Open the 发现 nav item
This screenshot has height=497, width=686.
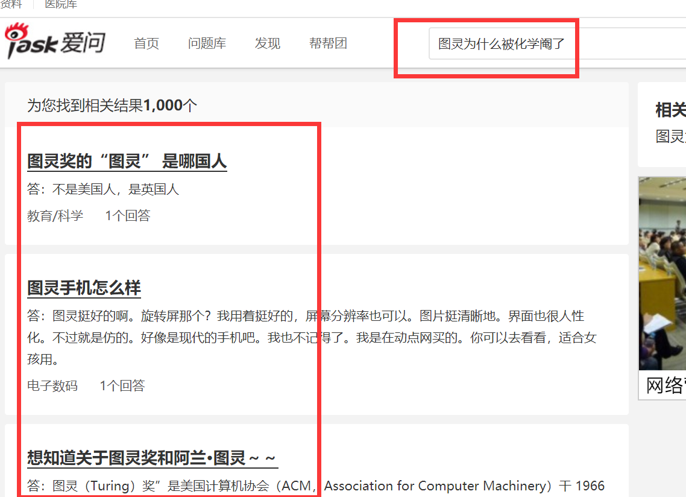[x=267, y=43]
